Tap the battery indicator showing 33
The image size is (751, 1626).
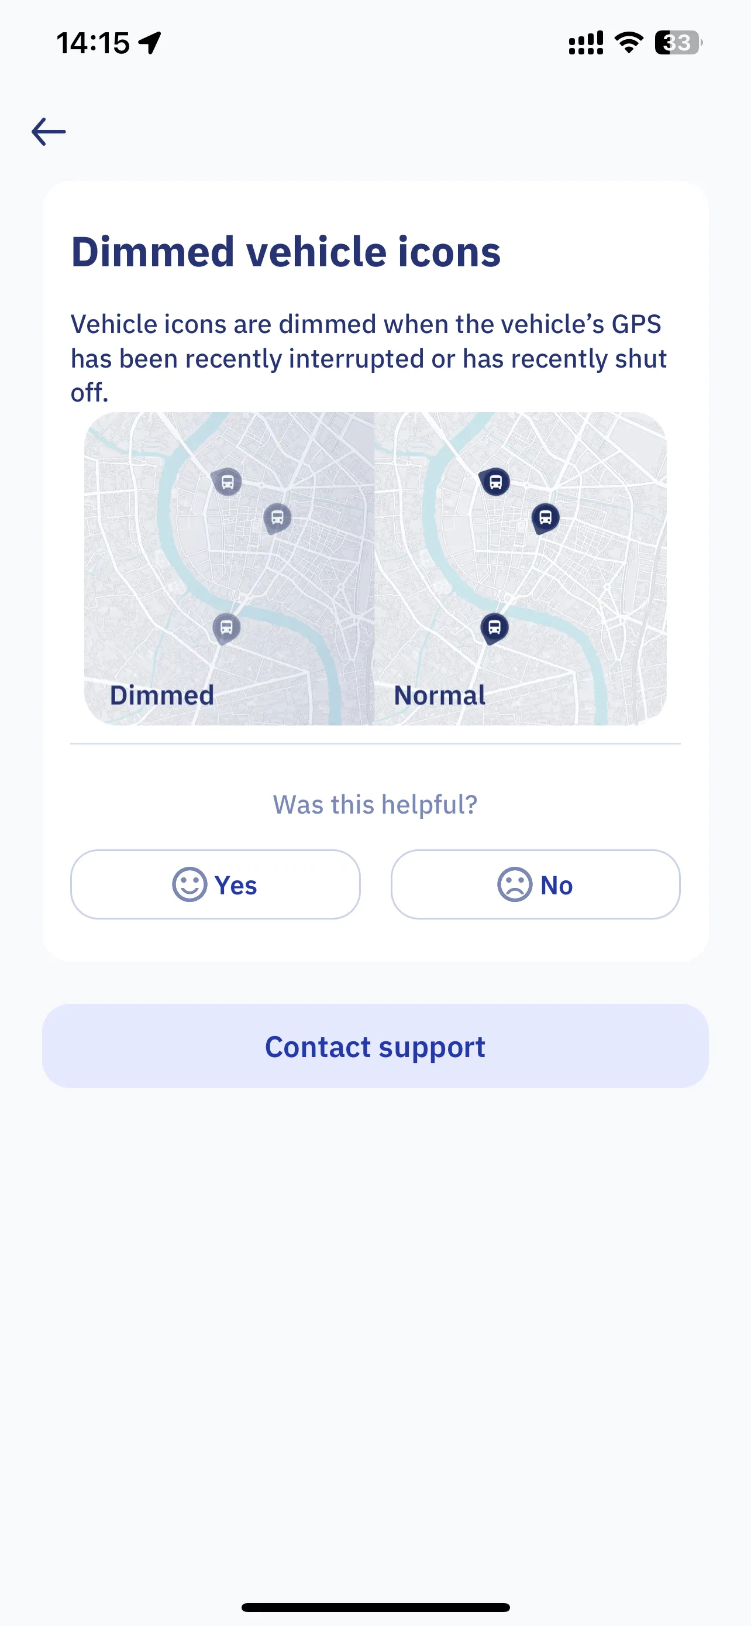[678, 43]
